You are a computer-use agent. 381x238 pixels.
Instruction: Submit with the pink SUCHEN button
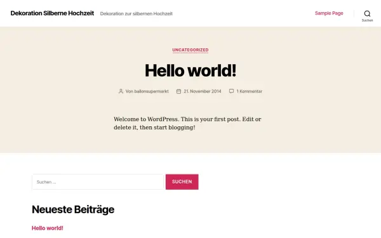click(182, 182)
